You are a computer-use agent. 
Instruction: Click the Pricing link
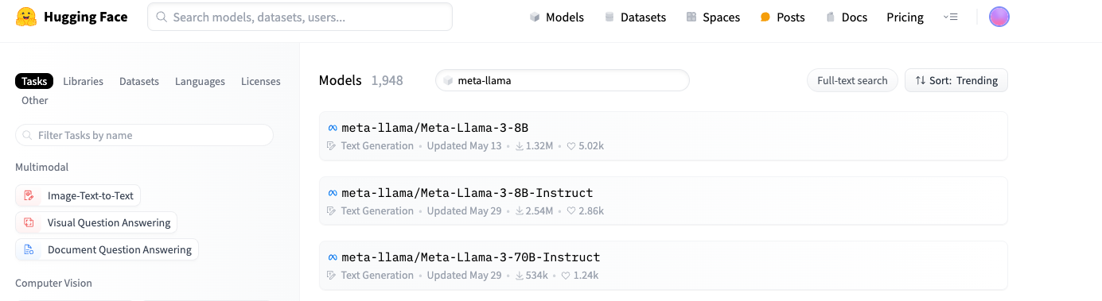[905, 17]
